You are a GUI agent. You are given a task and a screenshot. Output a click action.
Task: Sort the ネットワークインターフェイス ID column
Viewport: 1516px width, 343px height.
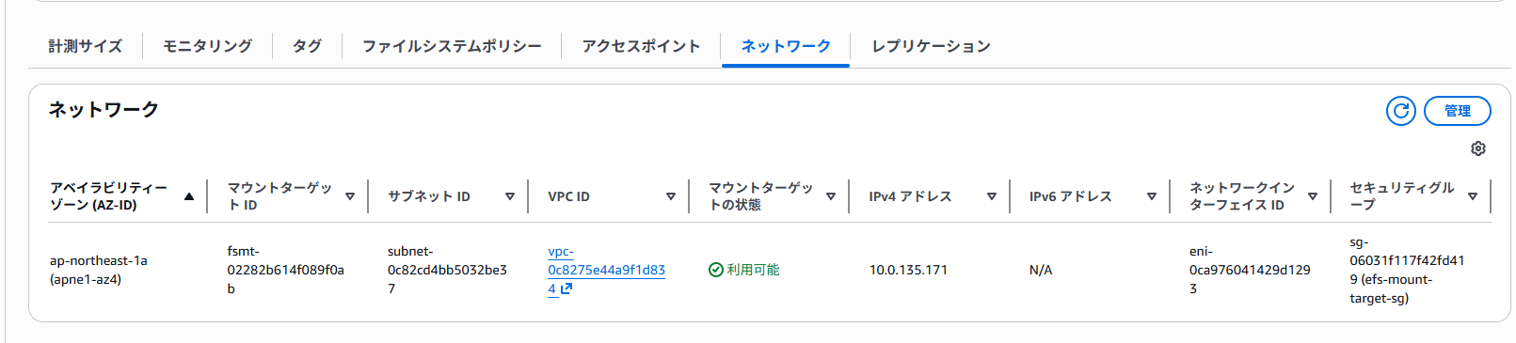(1313, 196)
